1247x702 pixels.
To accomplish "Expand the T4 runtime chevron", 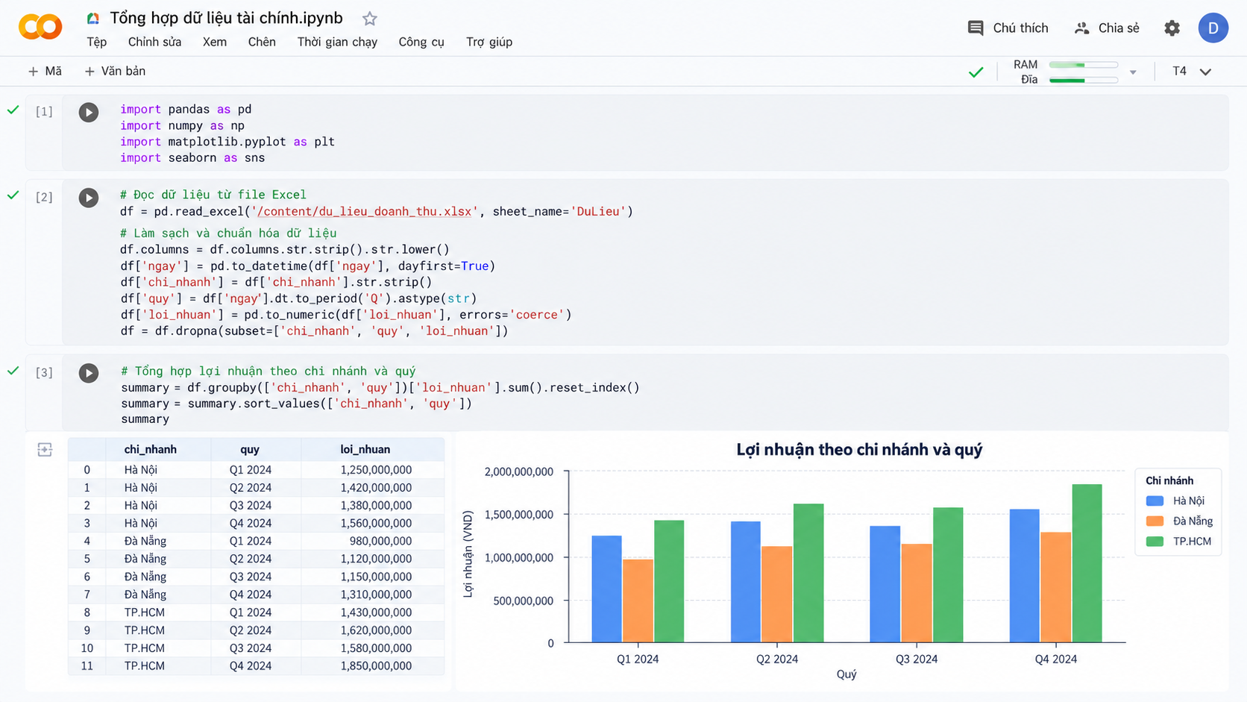I will 1205,72.
